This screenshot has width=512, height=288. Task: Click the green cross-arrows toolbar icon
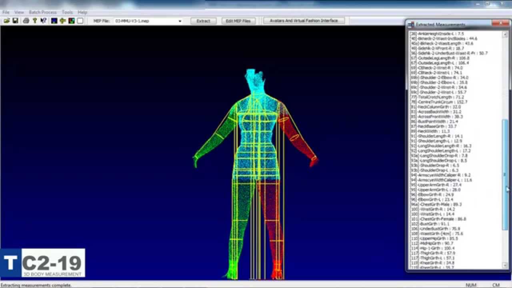[x=63, y=21]
